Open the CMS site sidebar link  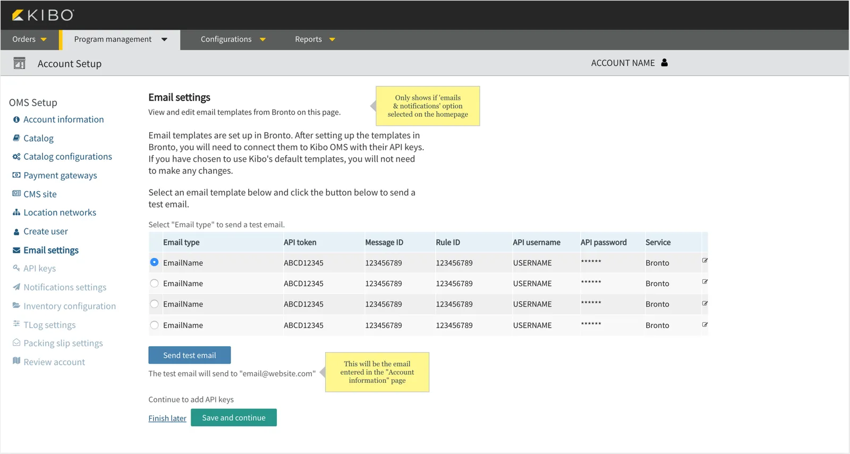coord(40,194)
